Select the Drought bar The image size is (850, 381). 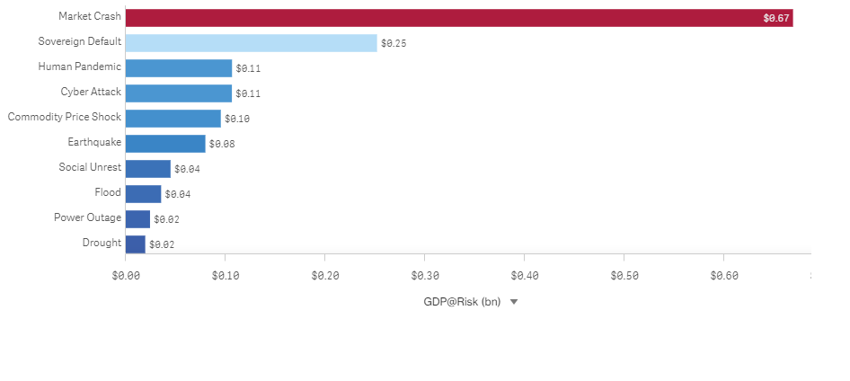[x=135, y=244]
